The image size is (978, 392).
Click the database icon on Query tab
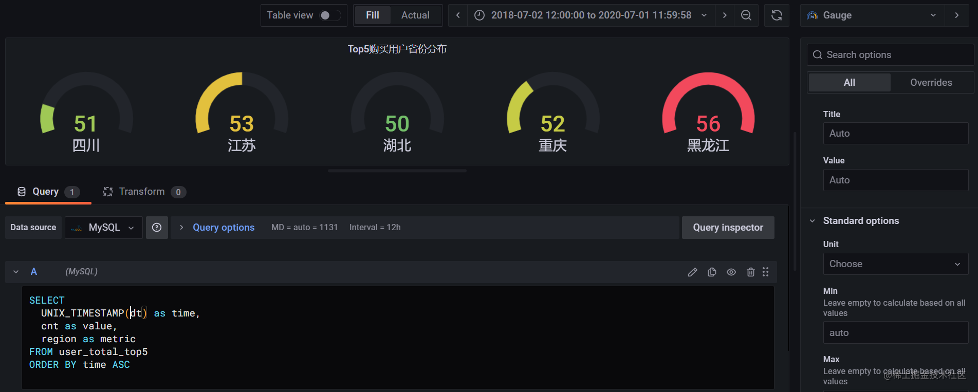(x=22, y=192)
